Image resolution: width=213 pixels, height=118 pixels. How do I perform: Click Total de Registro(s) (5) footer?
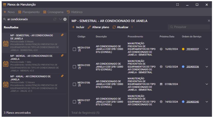click(85, 113)
